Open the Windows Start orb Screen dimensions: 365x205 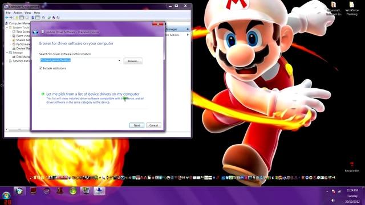pyautogui.click(x=6, y=195)
